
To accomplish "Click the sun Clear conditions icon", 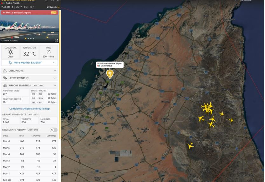I will coord(10,52).
